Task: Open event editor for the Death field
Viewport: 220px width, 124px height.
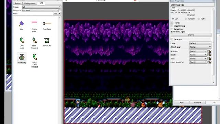Action: tap(210, 55)
